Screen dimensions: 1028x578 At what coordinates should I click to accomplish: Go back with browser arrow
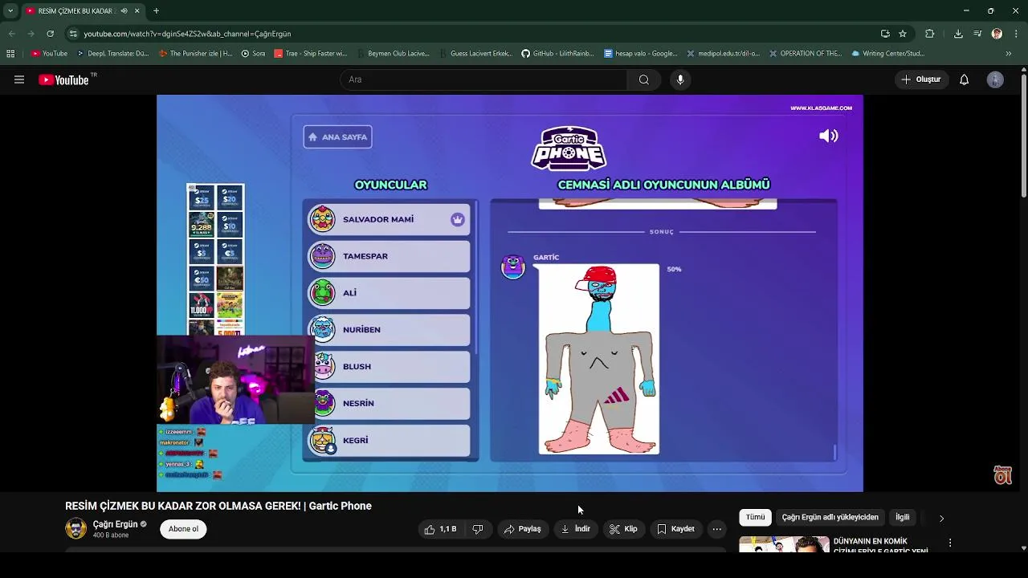click(x=11, y=34)
